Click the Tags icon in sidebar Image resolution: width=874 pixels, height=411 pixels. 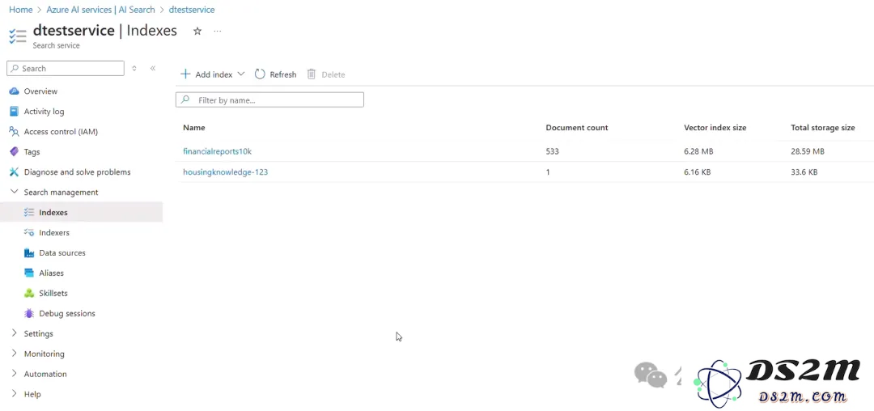coord(14,151)
